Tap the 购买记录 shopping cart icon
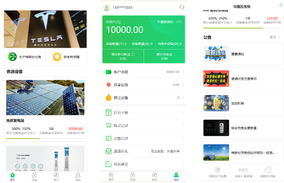Image resolution: width=284 pixels, height=183 pixels. tap(108, 125)
